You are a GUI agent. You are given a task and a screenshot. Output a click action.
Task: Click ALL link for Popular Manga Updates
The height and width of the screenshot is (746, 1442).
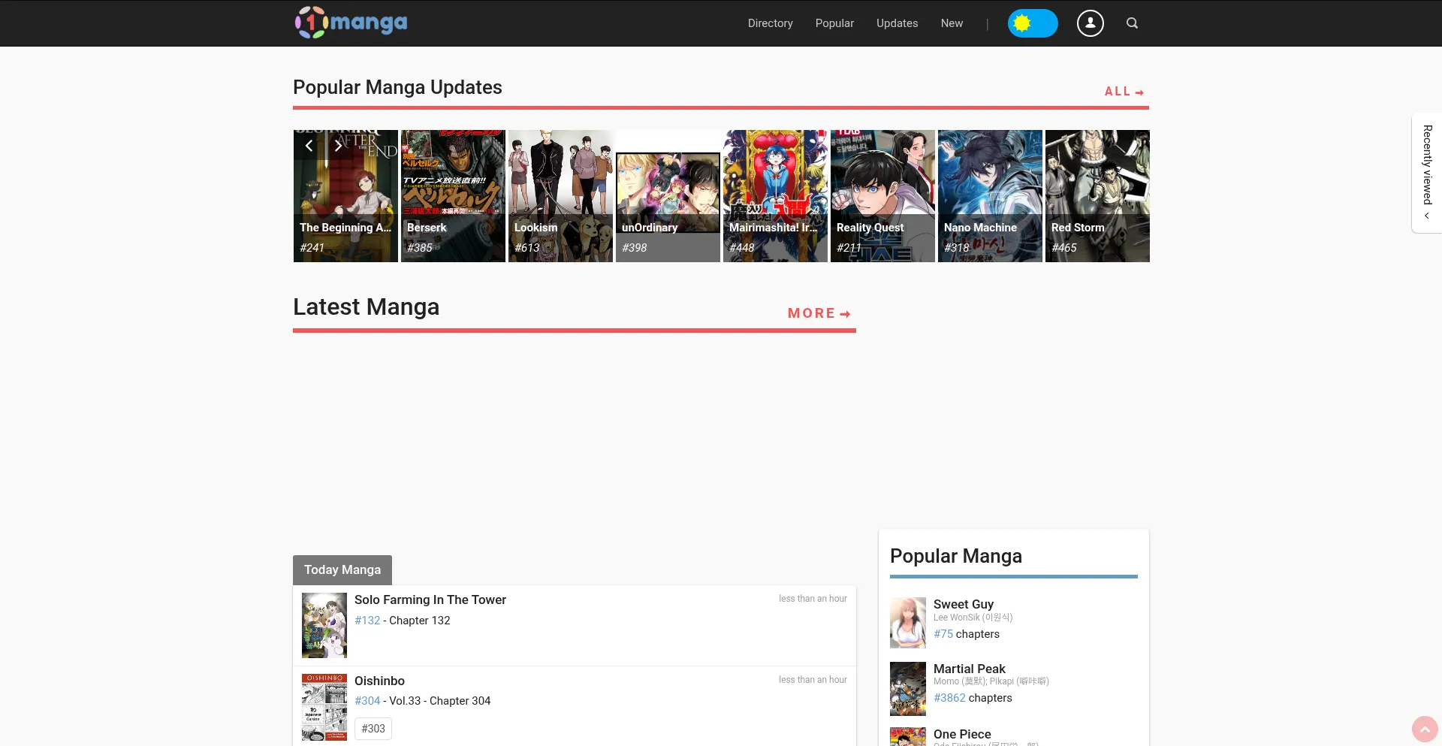pos(1124,91)
